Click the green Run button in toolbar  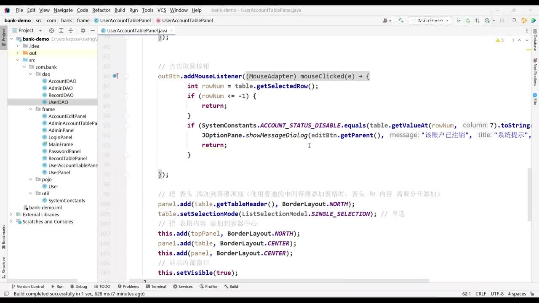point(458,20)
